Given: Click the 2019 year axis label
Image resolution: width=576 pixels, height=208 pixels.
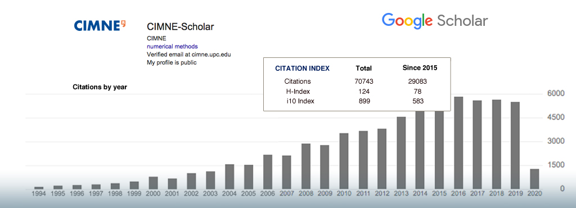Looking at the screenshot, I should pyautogui.click(x=515, y=194).
